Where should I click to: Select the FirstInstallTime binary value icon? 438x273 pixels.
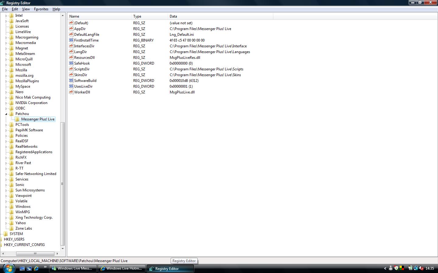(x=71, y=40)
